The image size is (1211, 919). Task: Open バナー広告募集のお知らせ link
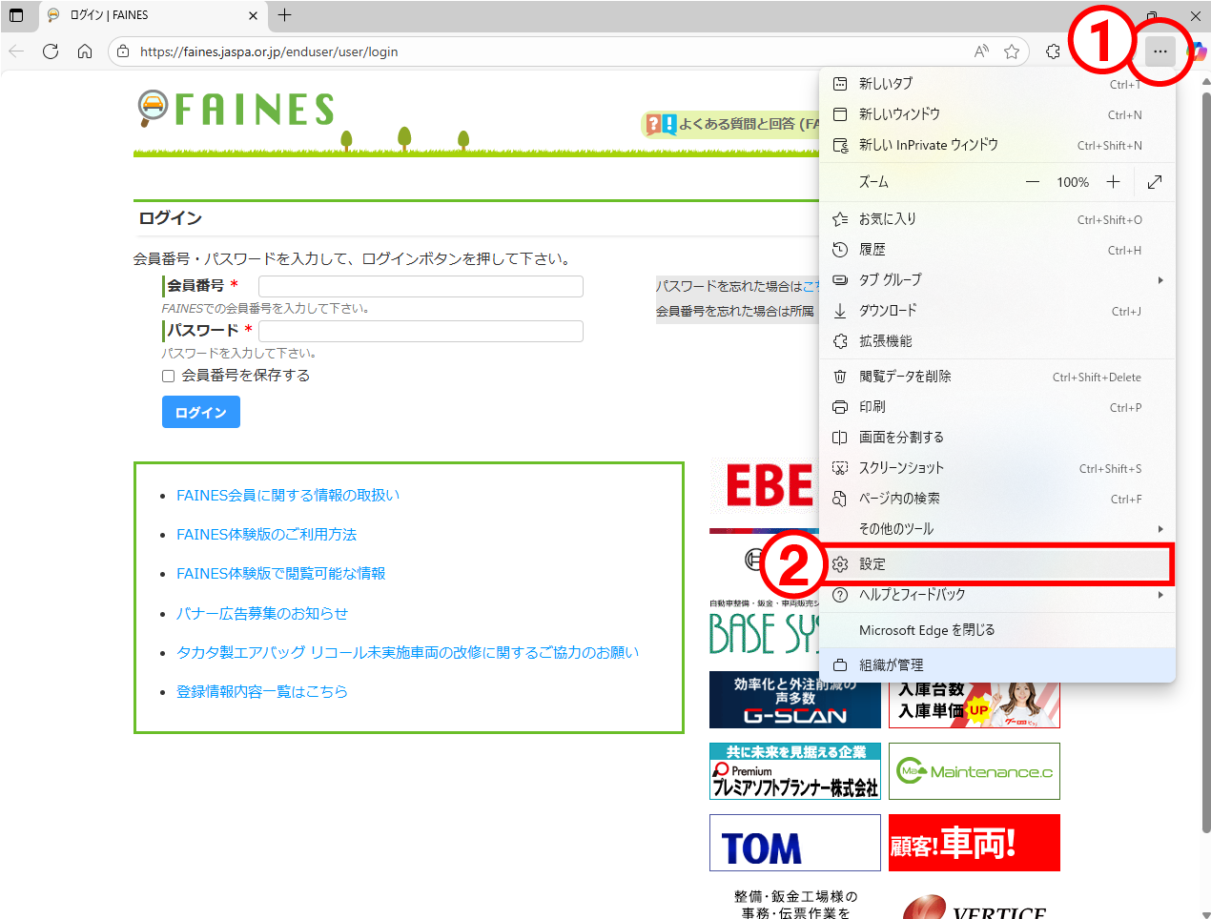click(262, 614)
